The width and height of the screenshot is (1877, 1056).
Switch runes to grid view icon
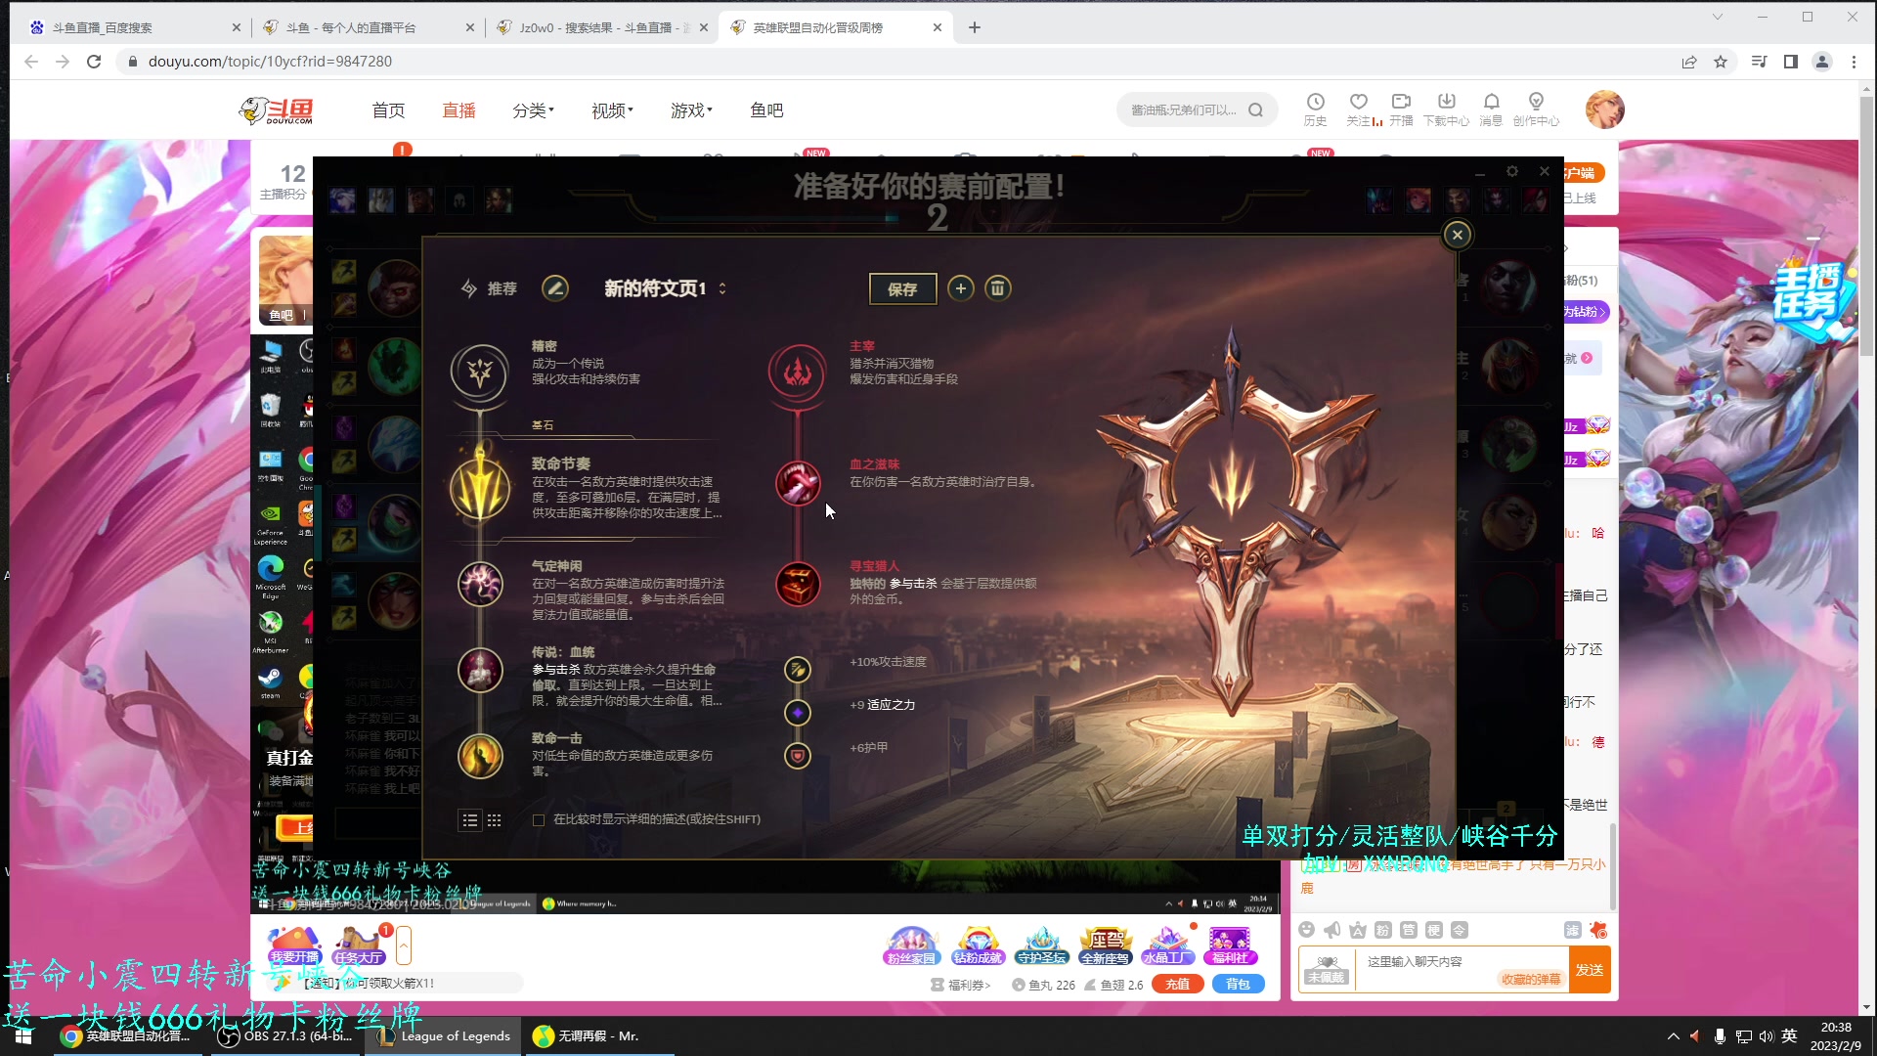(x=495, y=820)
